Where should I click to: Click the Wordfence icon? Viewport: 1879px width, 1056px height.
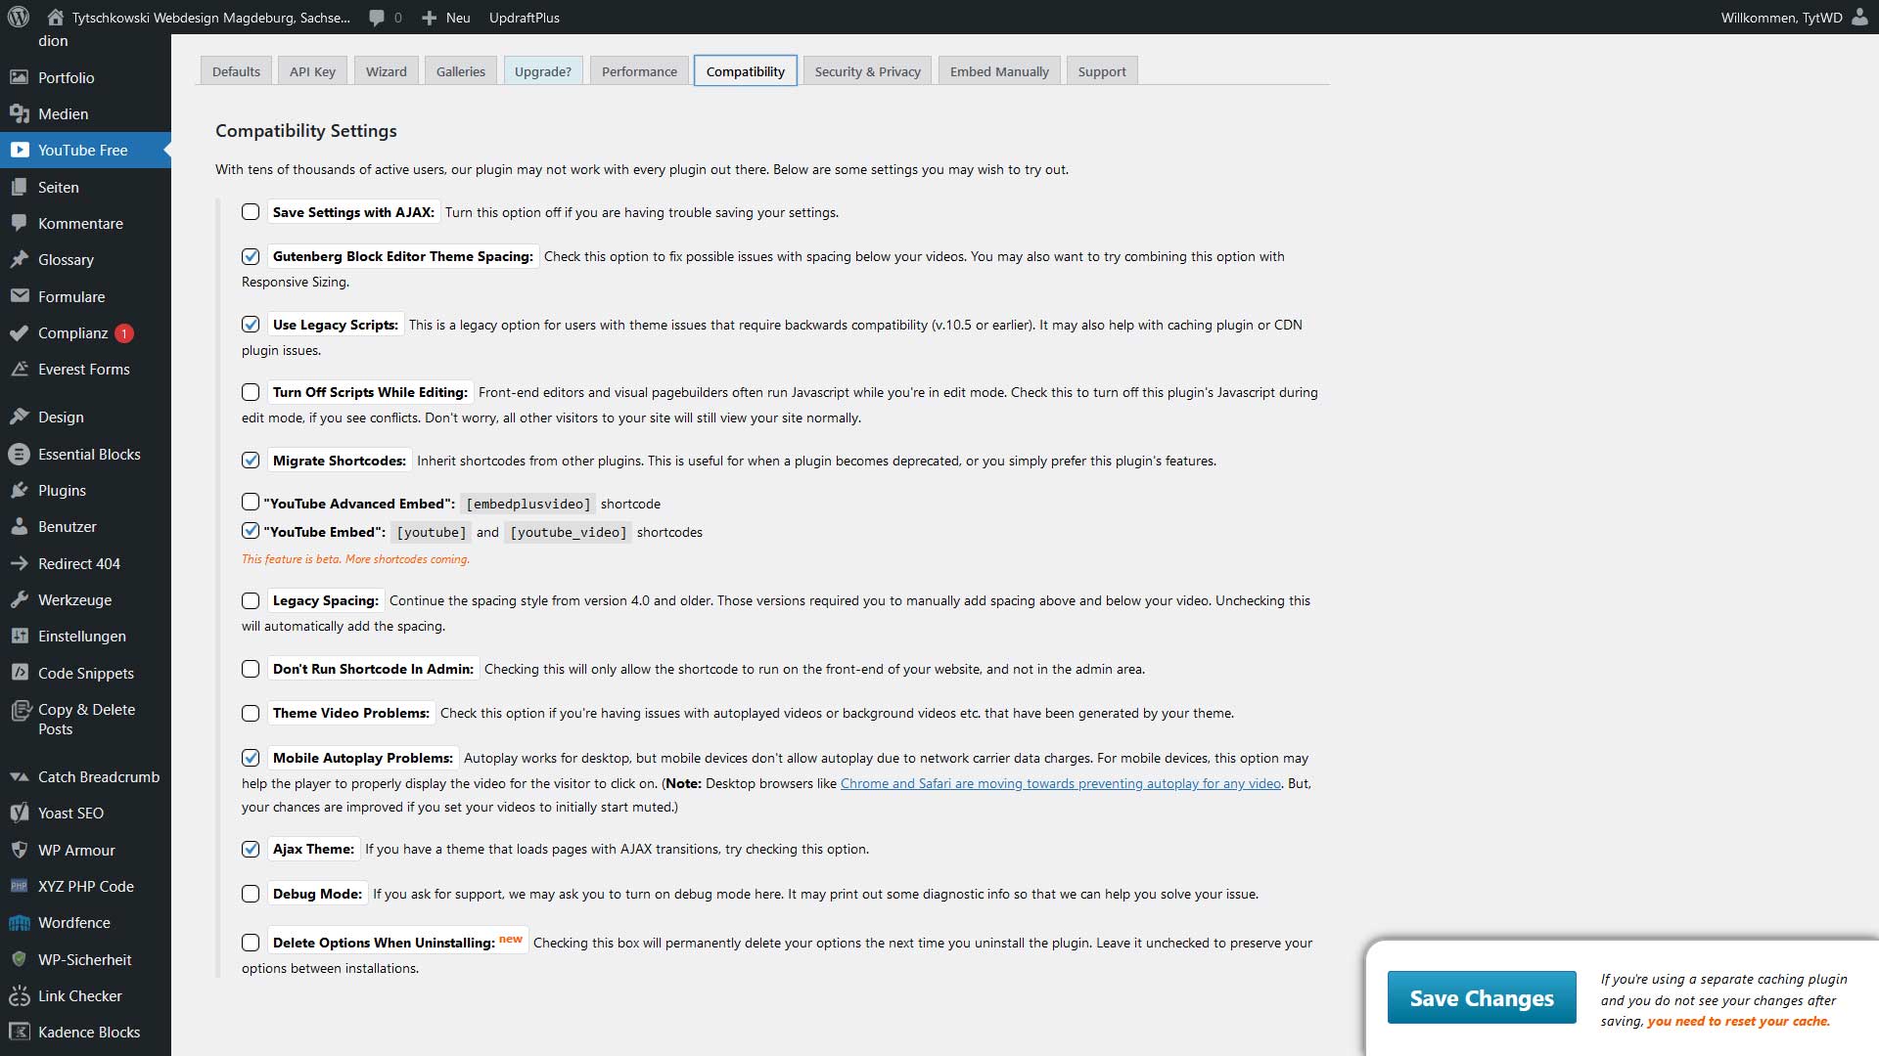coord(19,922)
